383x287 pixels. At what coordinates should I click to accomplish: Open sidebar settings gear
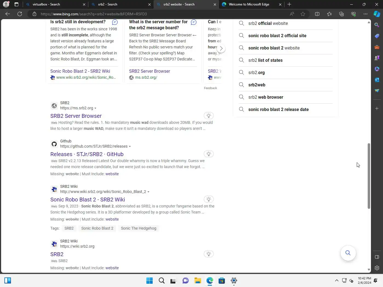[x=377, y=268]
